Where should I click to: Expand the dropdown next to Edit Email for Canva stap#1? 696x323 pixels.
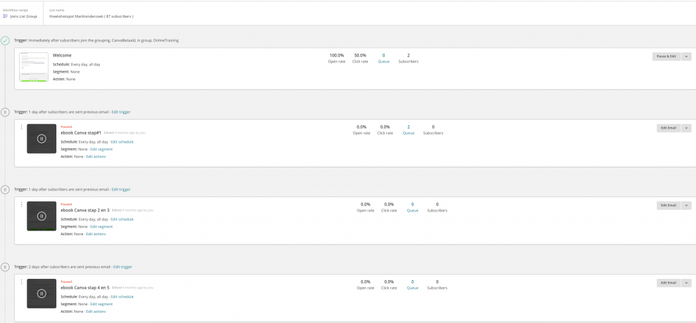point(685,127)
